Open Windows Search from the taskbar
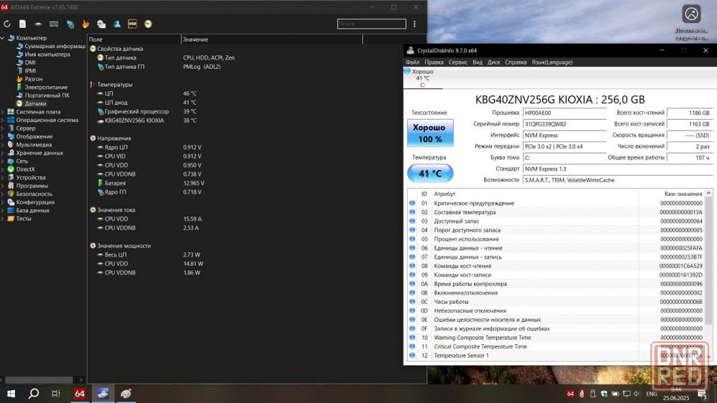This screenshot has width=717, height=403. (33, 394)
